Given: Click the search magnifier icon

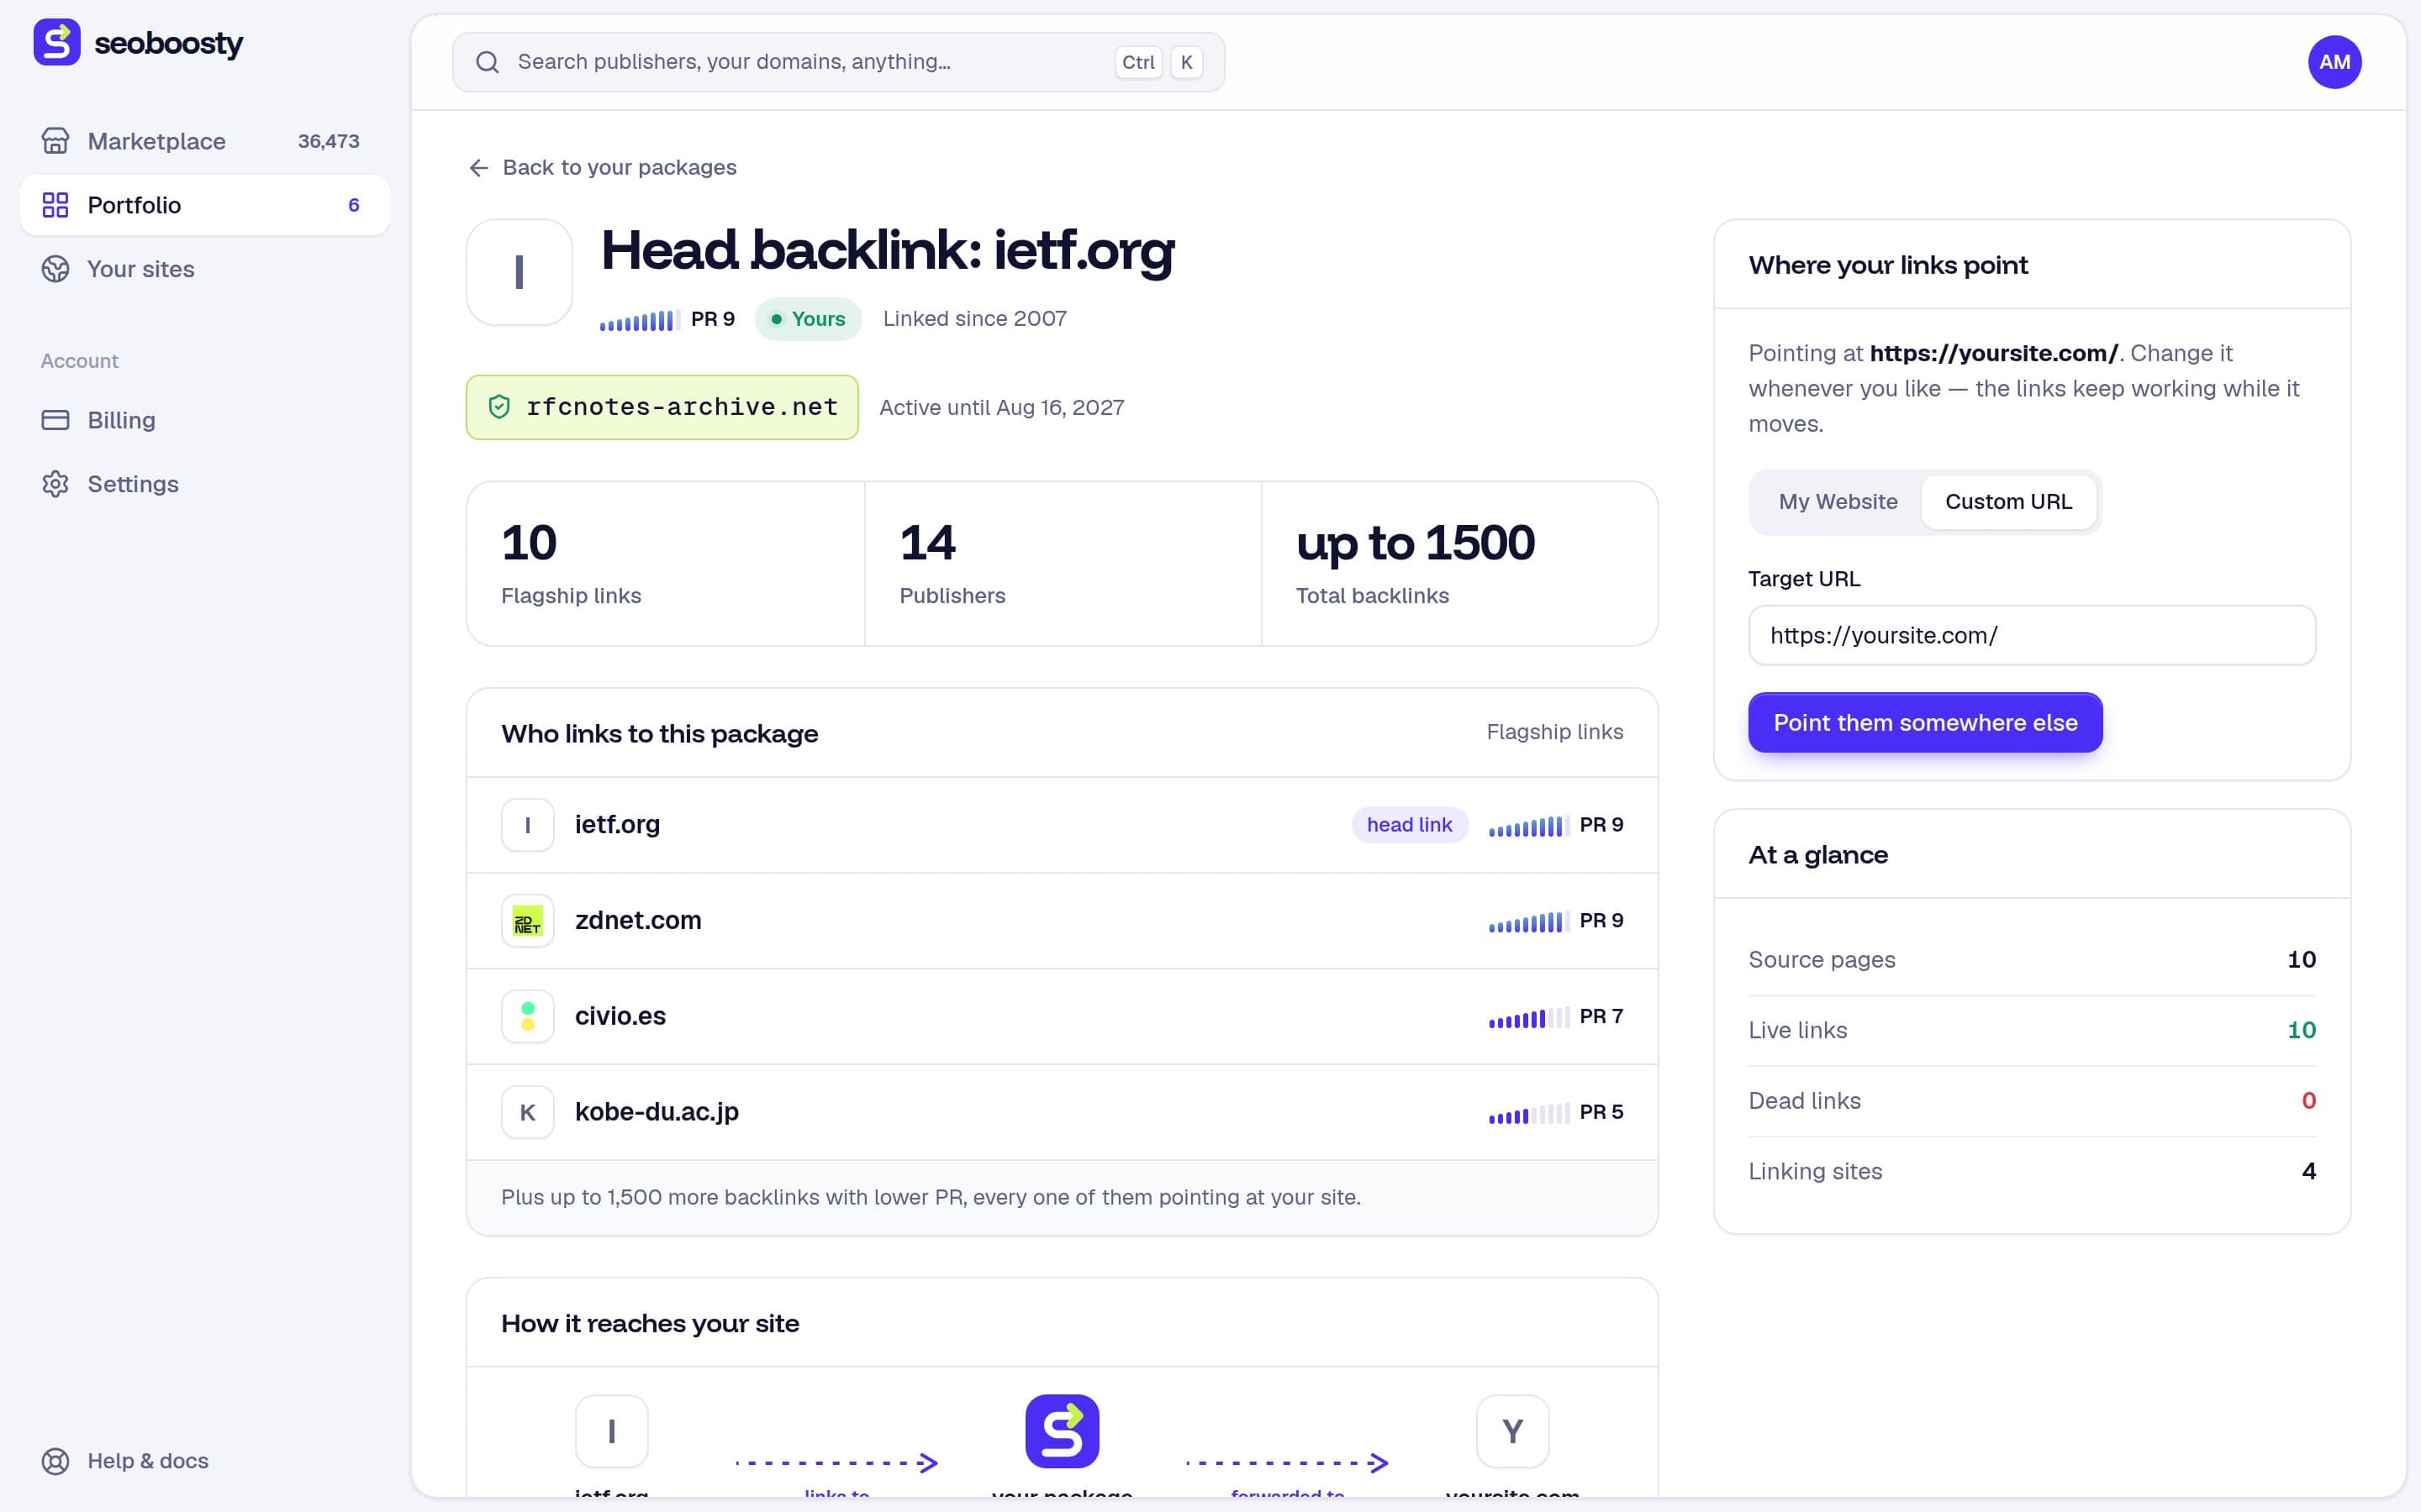Looking at the screenshot, I should coord(488,62).
